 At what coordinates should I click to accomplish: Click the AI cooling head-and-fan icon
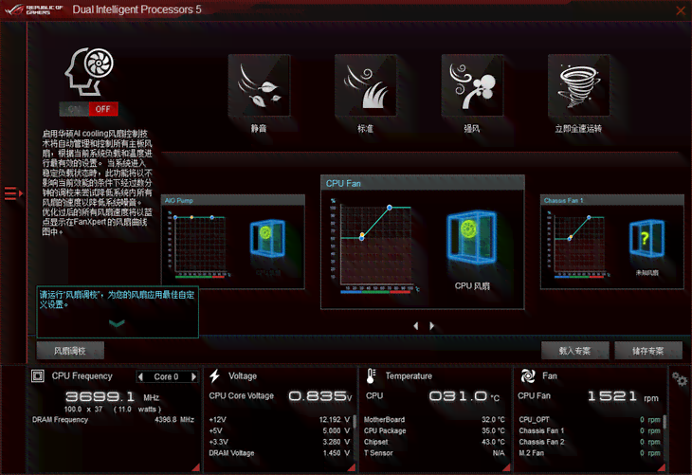coord(90,71)
